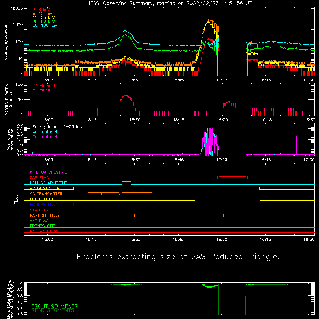Click the "ECLIPSE_FLAG" label

point(43,205)
